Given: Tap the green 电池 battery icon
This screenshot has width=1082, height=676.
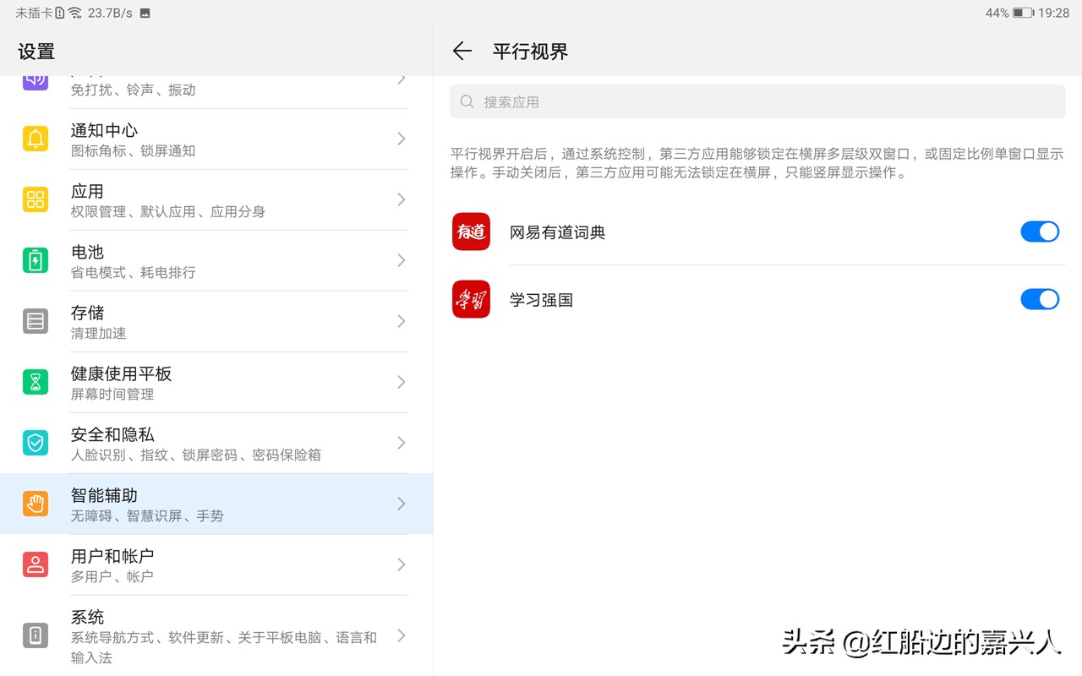Looking at the screenshot, I should click(x=35, y=261).
